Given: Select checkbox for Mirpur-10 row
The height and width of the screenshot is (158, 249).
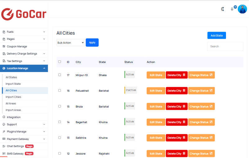Looking at the screenshot, I should (x=60, y=75).
